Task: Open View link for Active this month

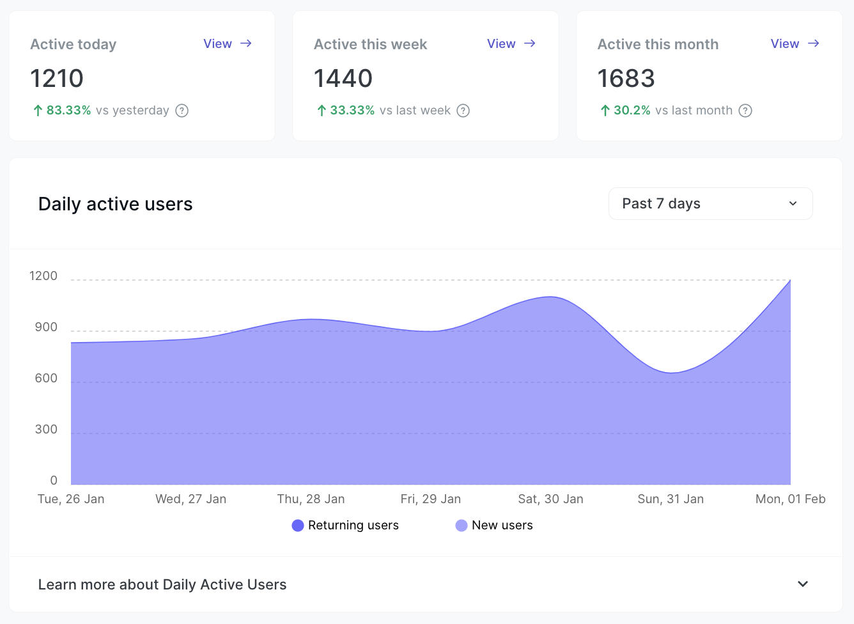Action: pyautogui.click(x=784, y=43)
